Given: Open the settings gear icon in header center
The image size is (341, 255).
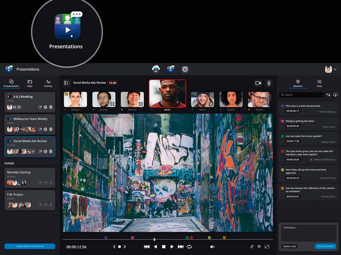Looking at the screenshot, I should coord(185,69).
